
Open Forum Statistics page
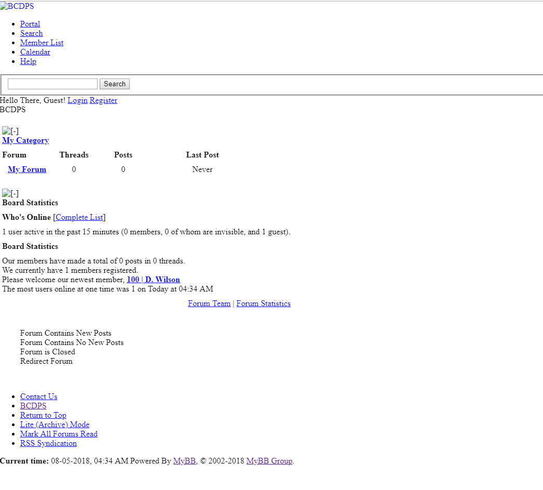264,303
